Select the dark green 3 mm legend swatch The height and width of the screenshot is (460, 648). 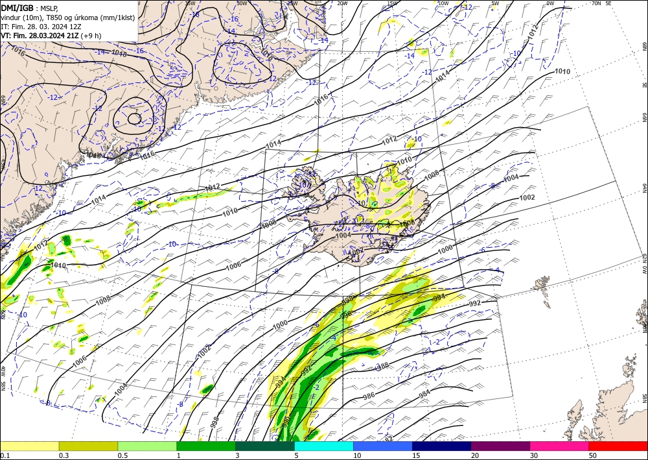click(265, 446)
